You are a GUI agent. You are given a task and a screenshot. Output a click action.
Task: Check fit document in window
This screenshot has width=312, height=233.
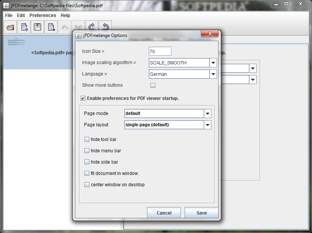[x=87, y=173]
